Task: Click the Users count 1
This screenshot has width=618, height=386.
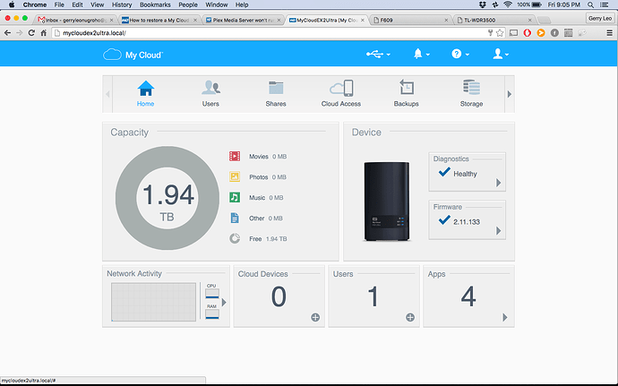Action: pos(373,296)
